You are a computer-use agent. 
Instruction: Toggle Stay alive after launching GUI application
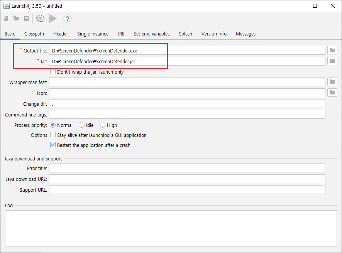tap(53, 135)
